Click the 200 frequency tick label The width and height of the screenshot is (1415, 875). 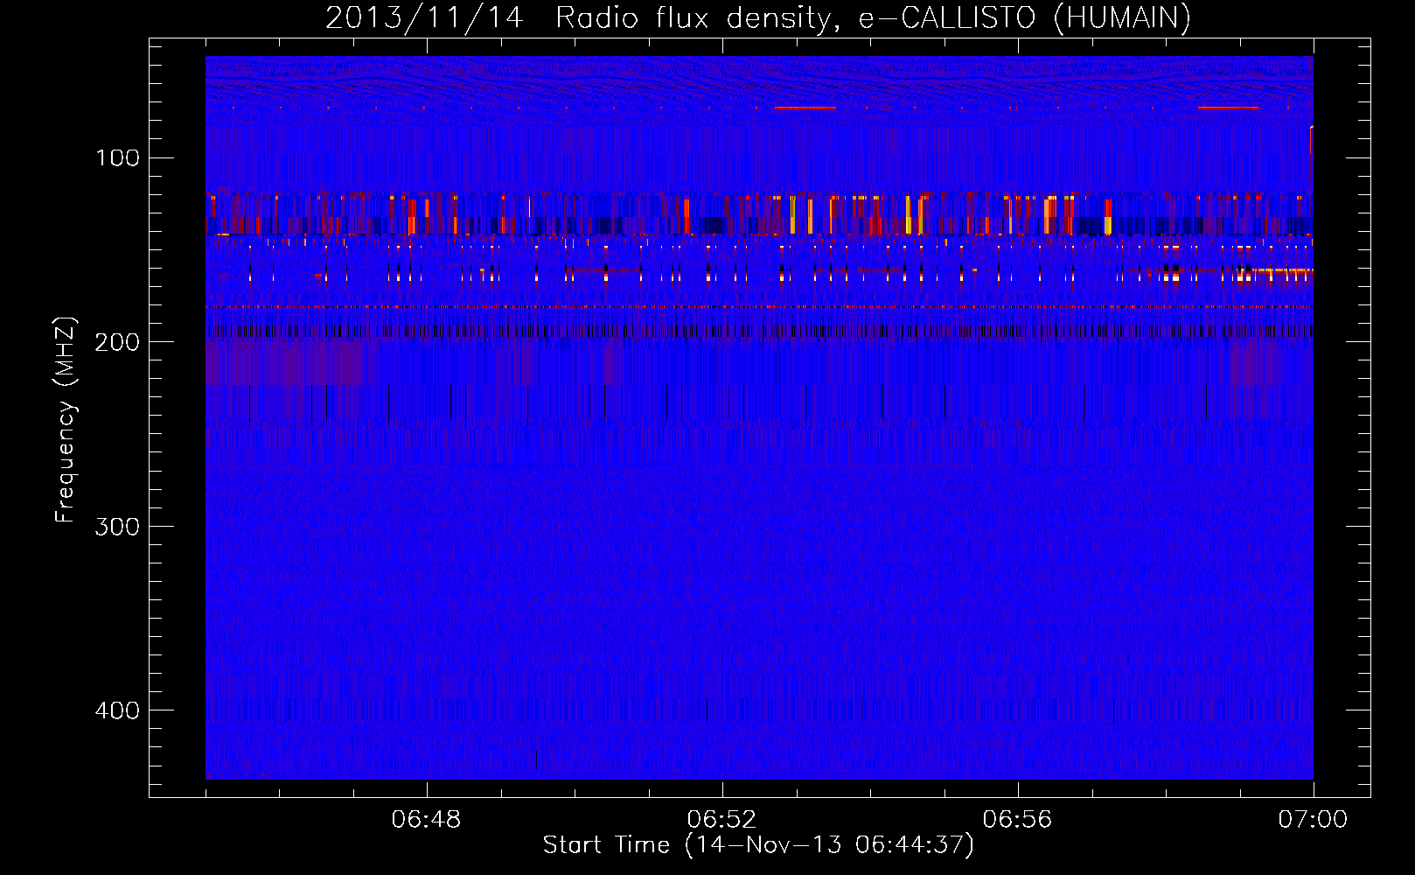117,342
